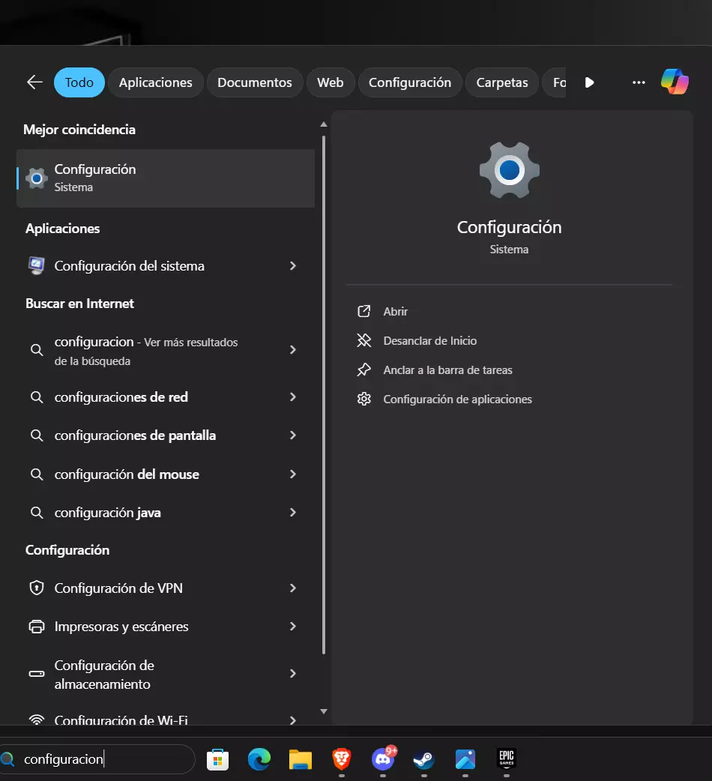The image size is (712, 781).
Task: Open Microsoft Edge from the taskbar
Action: pyautogui.click(x=259, y=760)
